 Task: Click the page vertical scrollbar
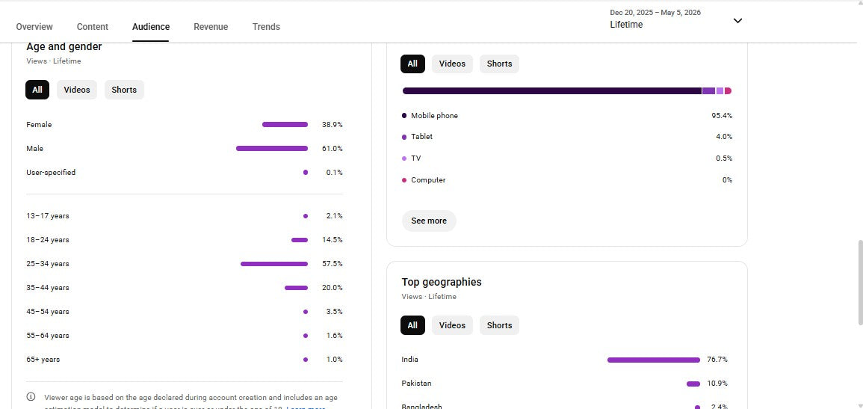coord(860,283)
